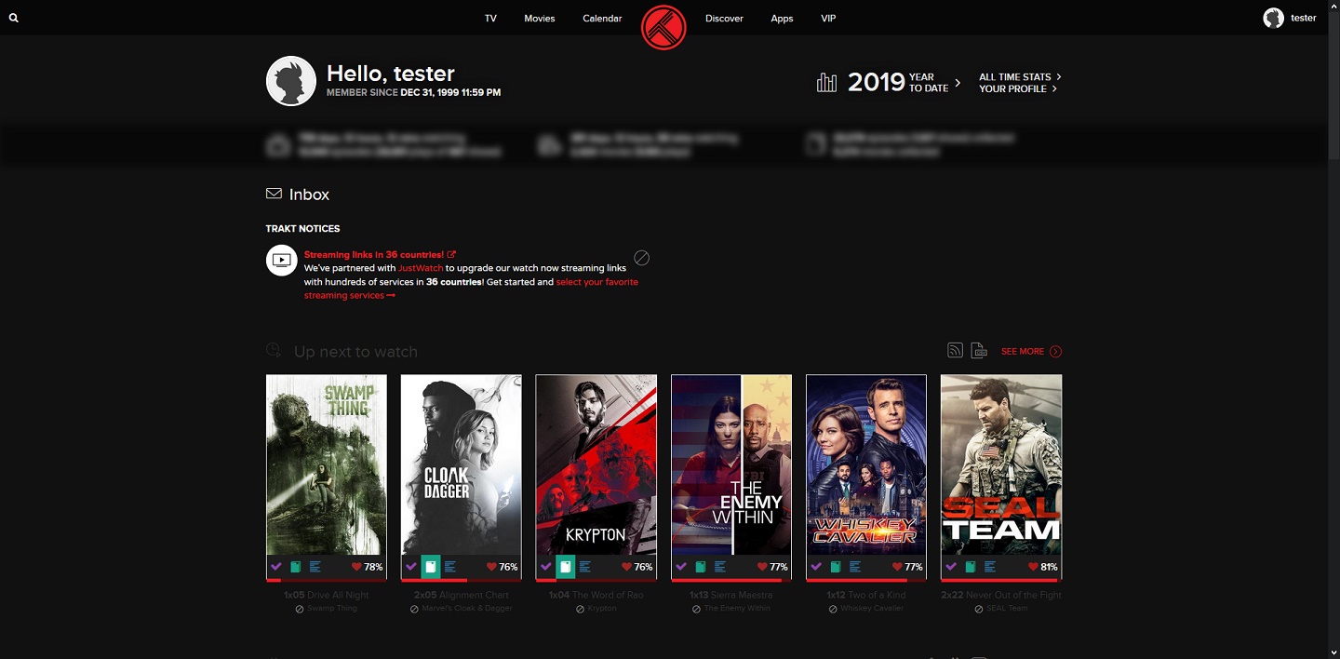Open the tester avatar in the top bar

1273,18
